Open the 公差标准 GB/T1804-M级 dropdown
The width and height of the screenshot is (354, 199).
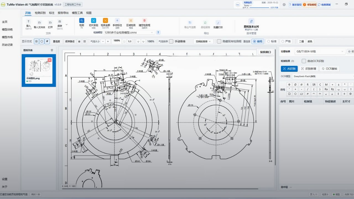[x=319, y=51]
